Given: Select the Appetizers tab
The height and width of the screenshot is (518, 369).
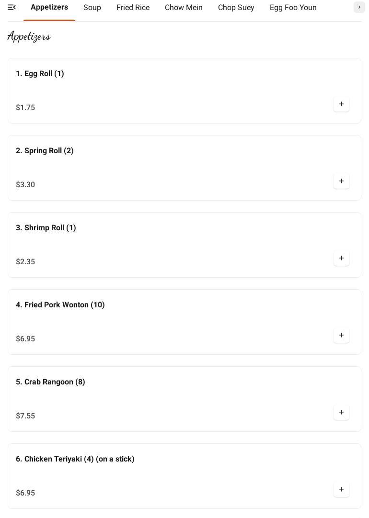Looking at the screenshot, I should 49,8.
